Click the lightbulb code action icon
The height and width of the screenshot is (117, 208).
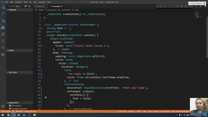click(x=45, y=97)
